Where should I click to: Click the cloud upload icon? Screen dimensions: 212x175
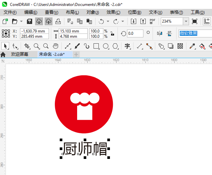[x=49, y=21]
